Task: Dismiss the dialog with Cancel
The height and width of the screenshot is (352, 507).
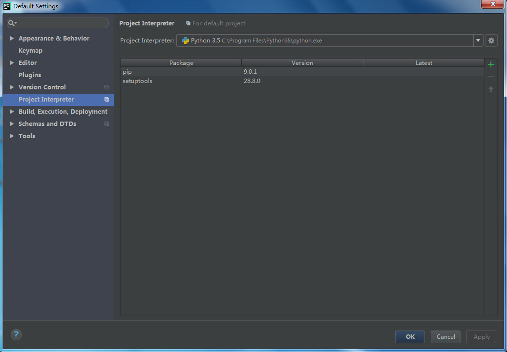Action: 445,336
